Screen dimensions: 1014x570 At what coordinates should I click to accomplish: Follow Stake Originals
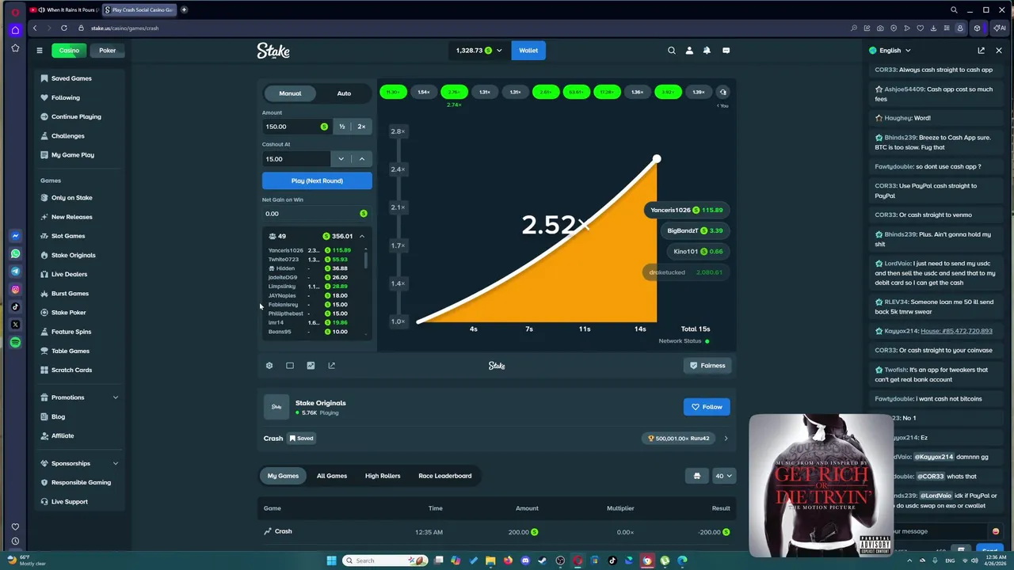(x=707, y=407)
